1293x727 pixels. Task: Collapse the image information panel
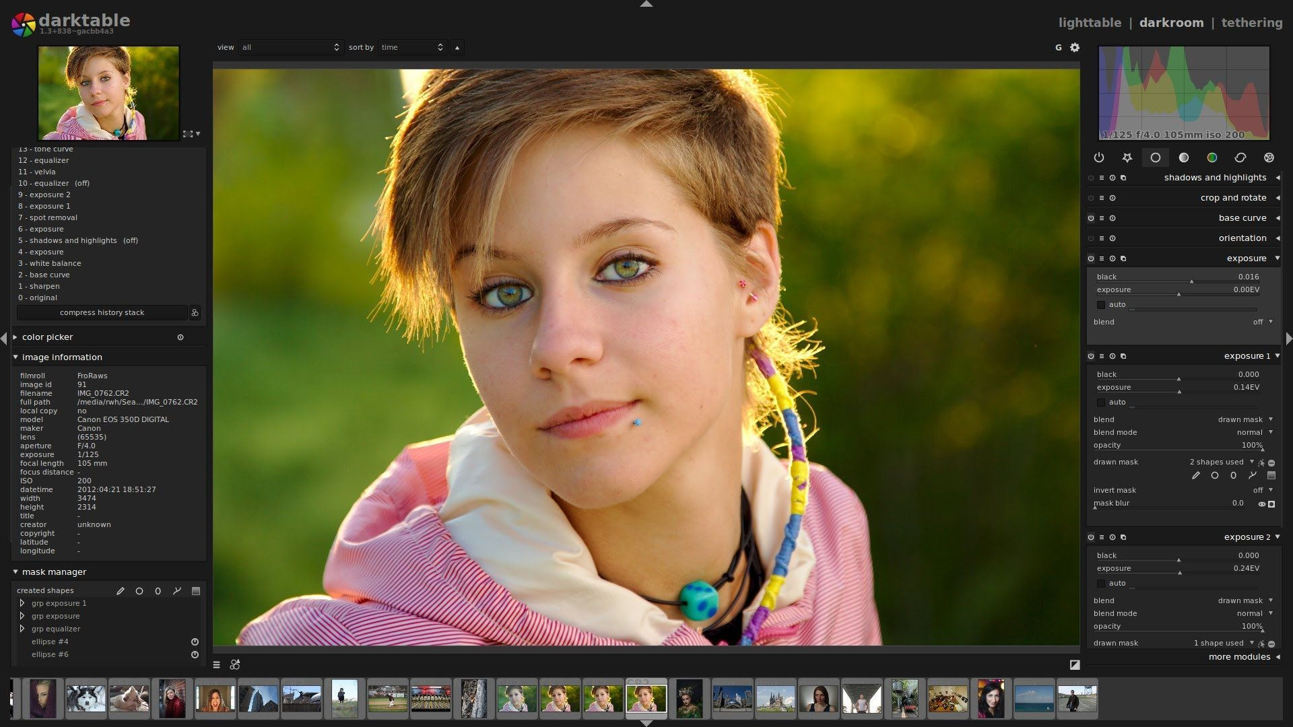(15, 357)
